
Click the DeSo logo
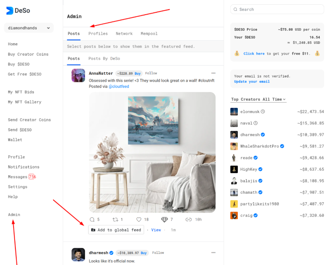click(18, 10)
